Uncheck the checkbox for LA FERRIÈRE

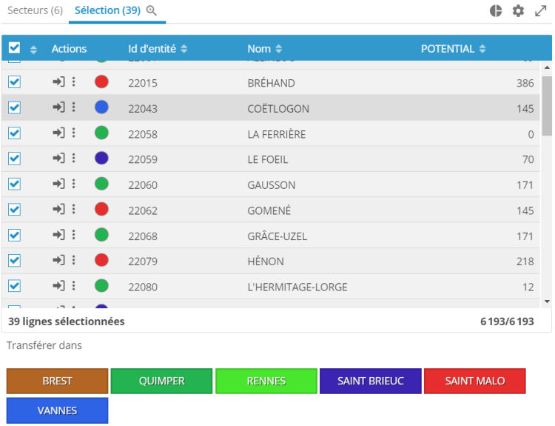[14, 133]
